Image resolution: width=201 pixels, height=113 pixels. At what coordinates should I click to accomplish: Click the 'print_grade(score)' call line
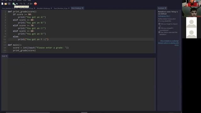(x=24, y=51)
